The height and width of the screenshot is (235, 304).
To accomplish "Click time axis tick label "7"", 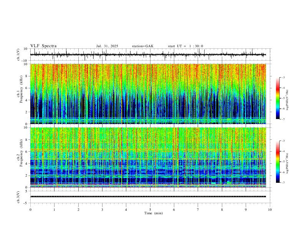I will click(x=198, y=210).
